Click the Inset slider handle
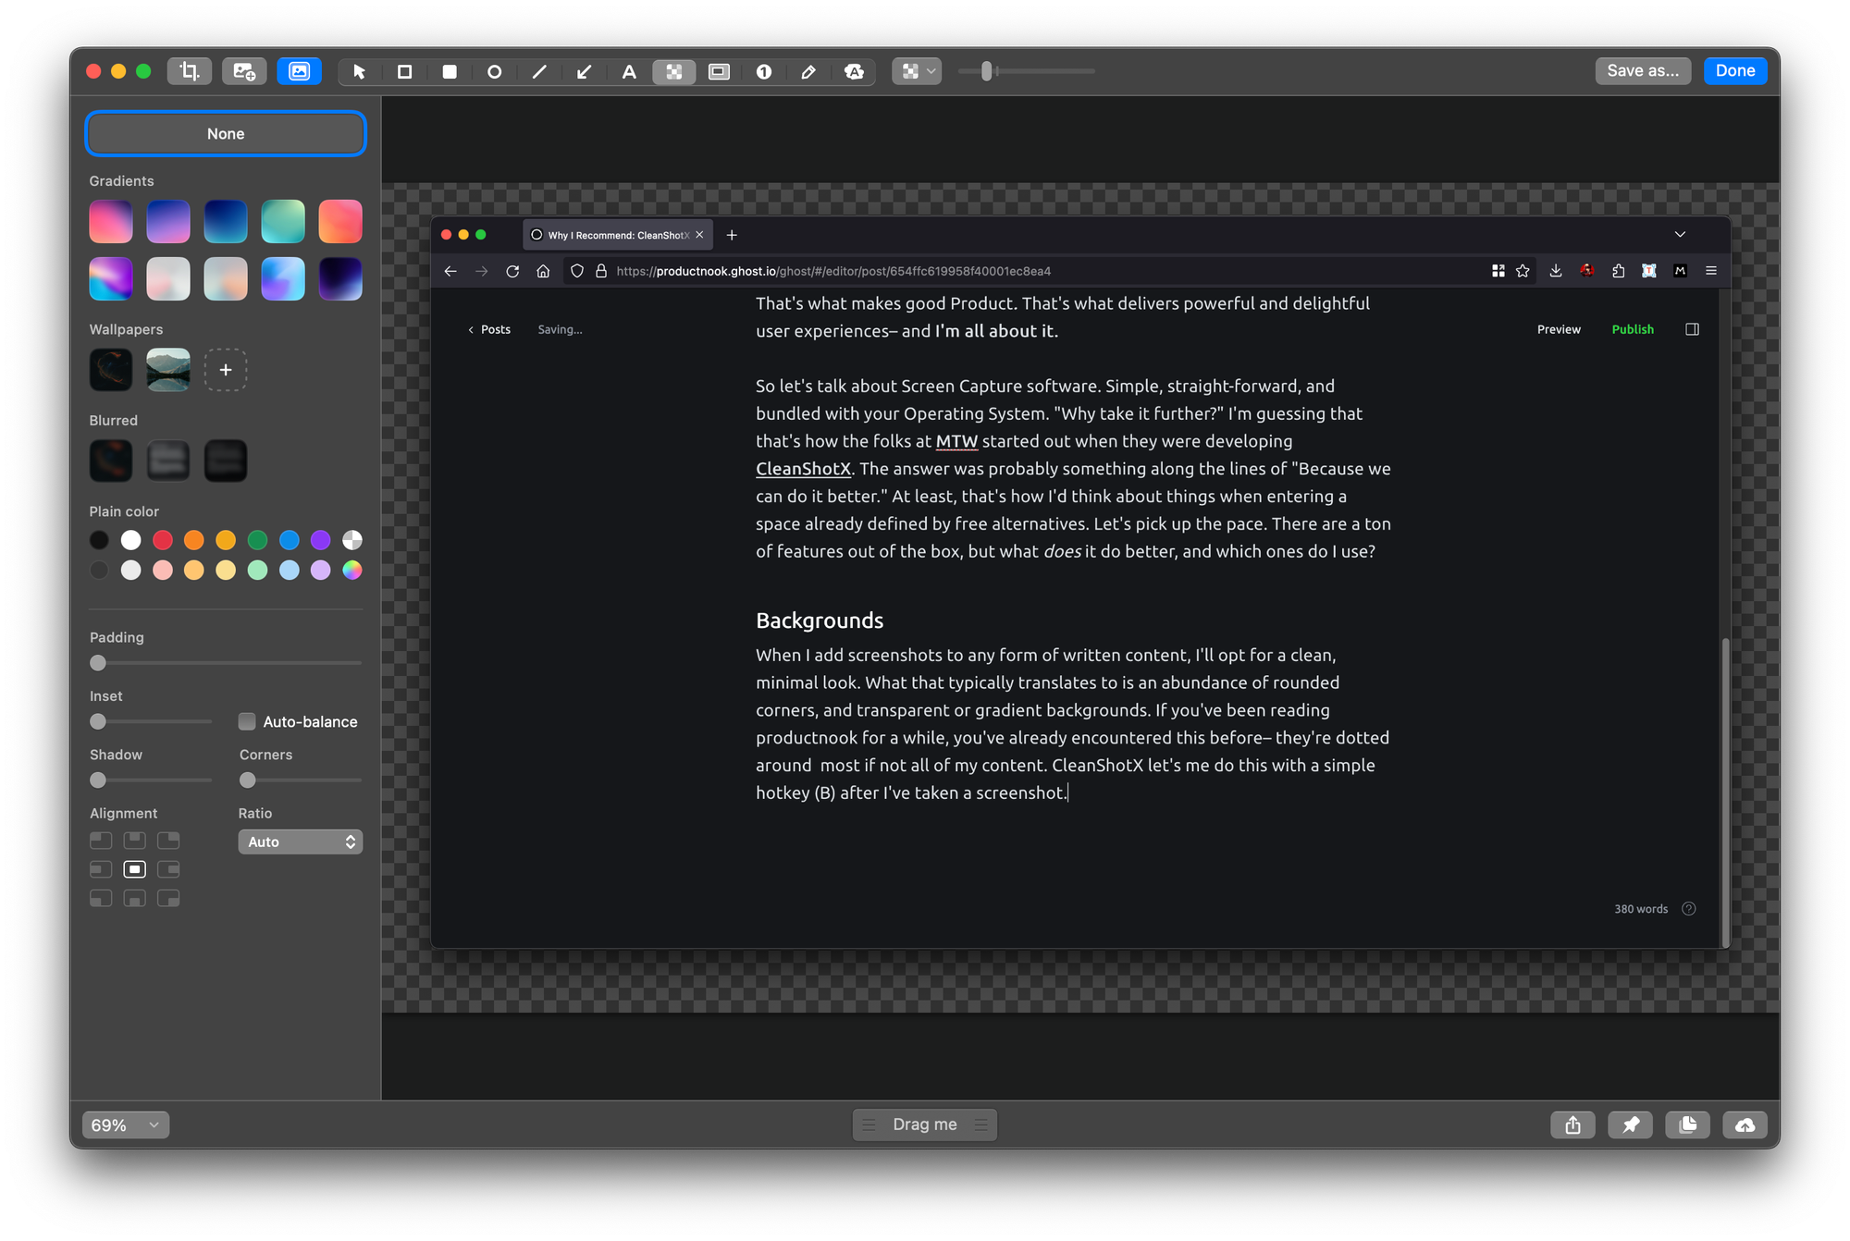The image size is (1850, 1241). (98, 721)
